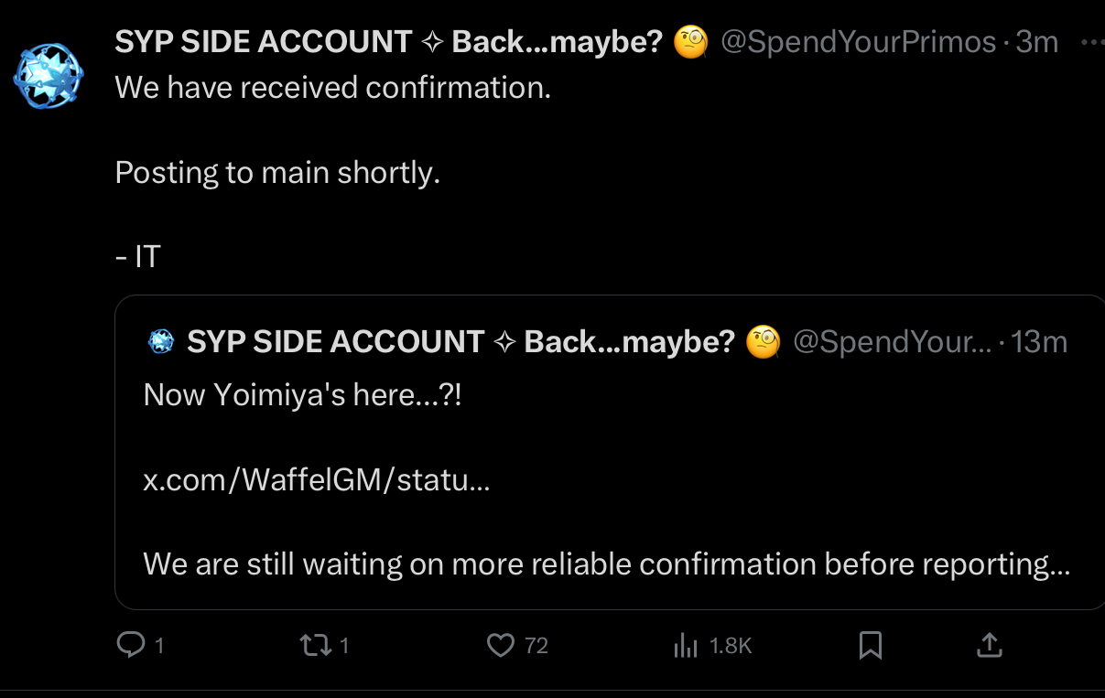Click the small avatar inside the quoted tweet
This screenshot has height=698, width=1105.
coord(161,342)
